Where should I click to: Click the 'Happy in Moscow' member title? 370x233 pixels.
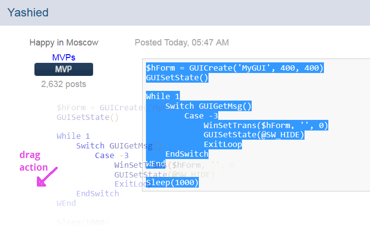click(64, 43)
